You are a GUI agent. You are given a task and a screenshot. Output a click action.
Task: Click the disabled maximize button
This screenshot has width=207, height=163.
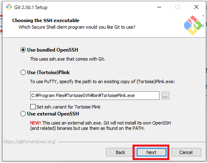point(178,7)
